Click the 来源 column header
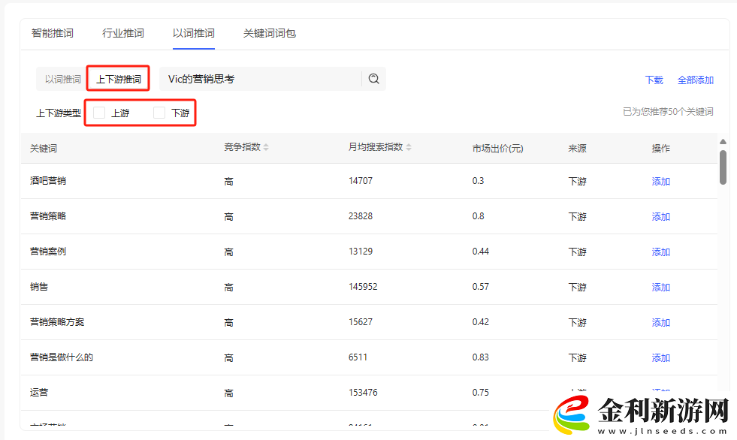737x440 pixels. 577,149
